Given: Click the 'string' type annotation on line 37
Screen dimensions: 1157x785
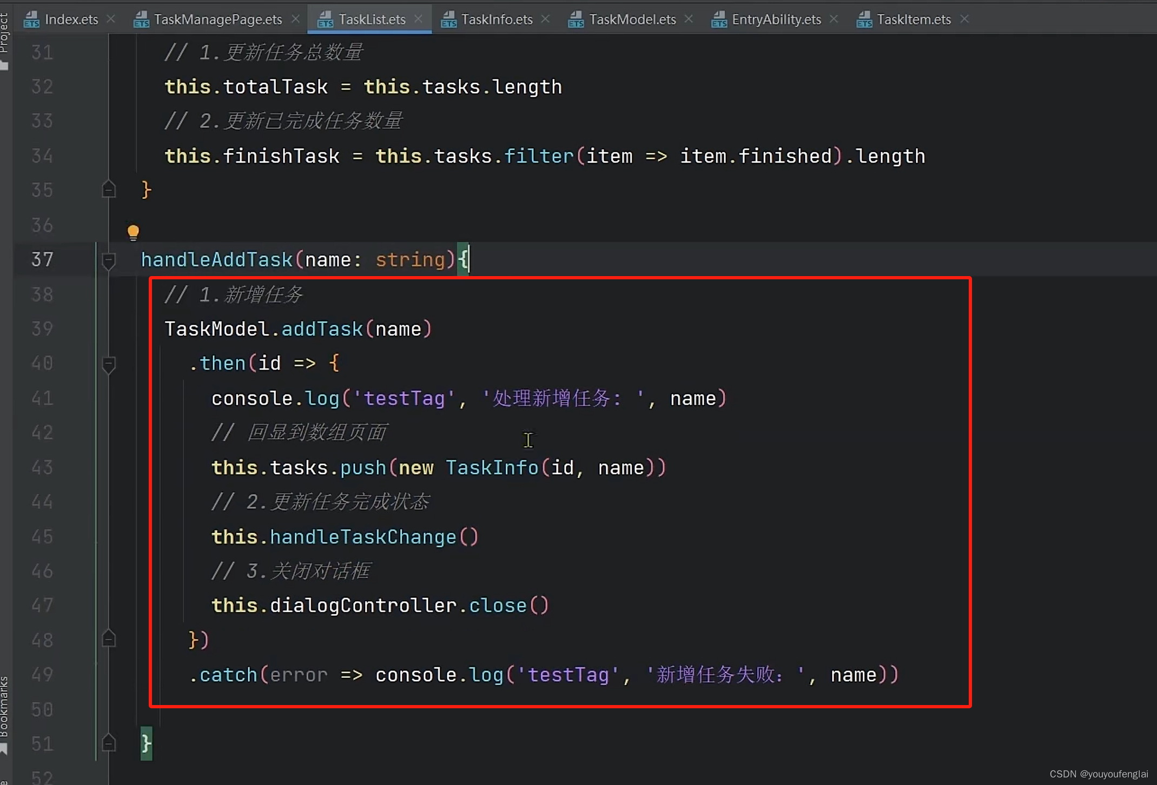Looking at the screenshot, I should click(x=410, y=260).
